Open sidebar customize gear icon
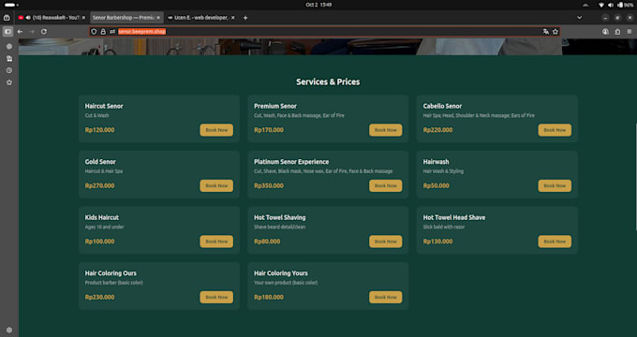Image resolution: width=637 pixels, height=337 pixels. [9, 330]
